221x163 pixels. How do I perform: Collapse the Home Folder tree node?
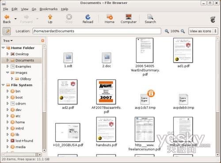(x=3, y=48)
